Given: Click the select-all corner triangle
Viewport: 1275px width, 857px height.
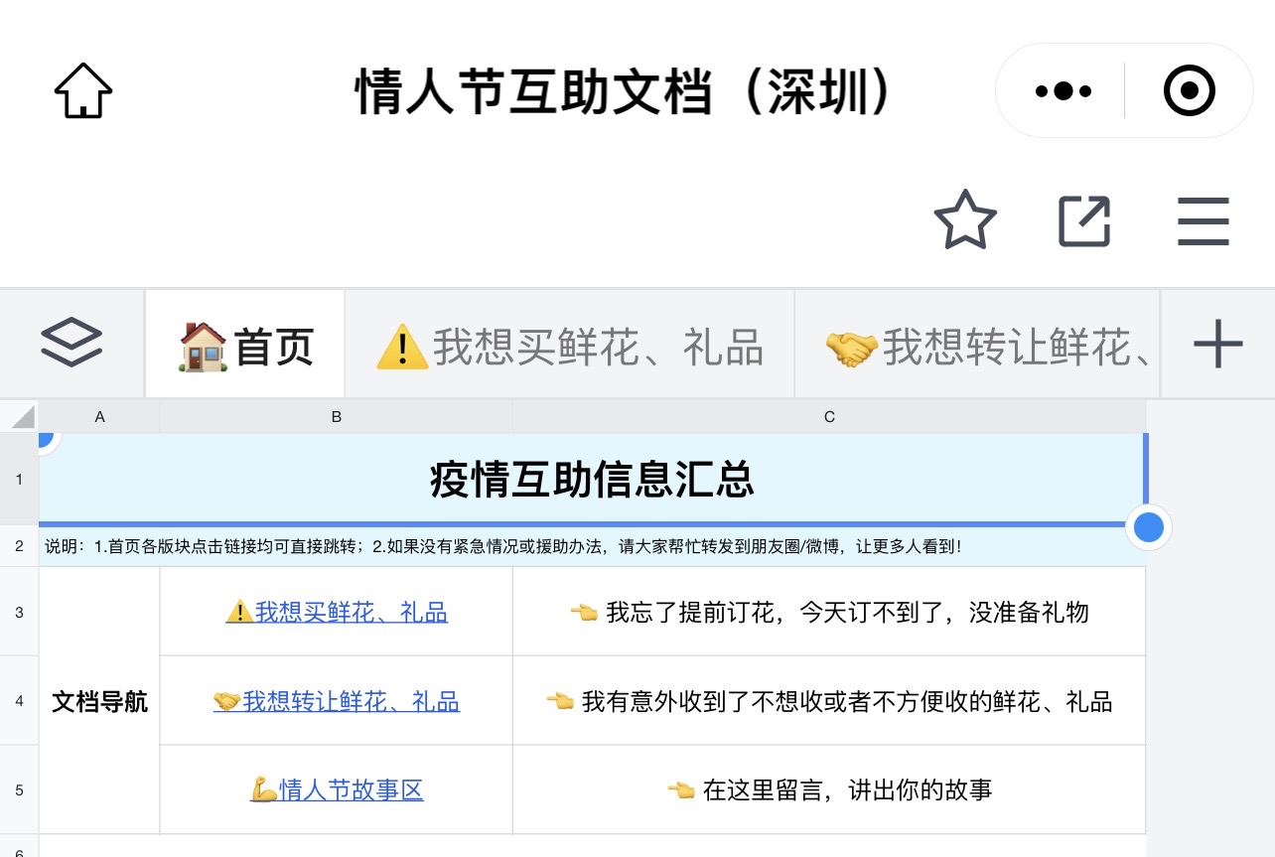Looking at the screenshot, I should (20, 417).
